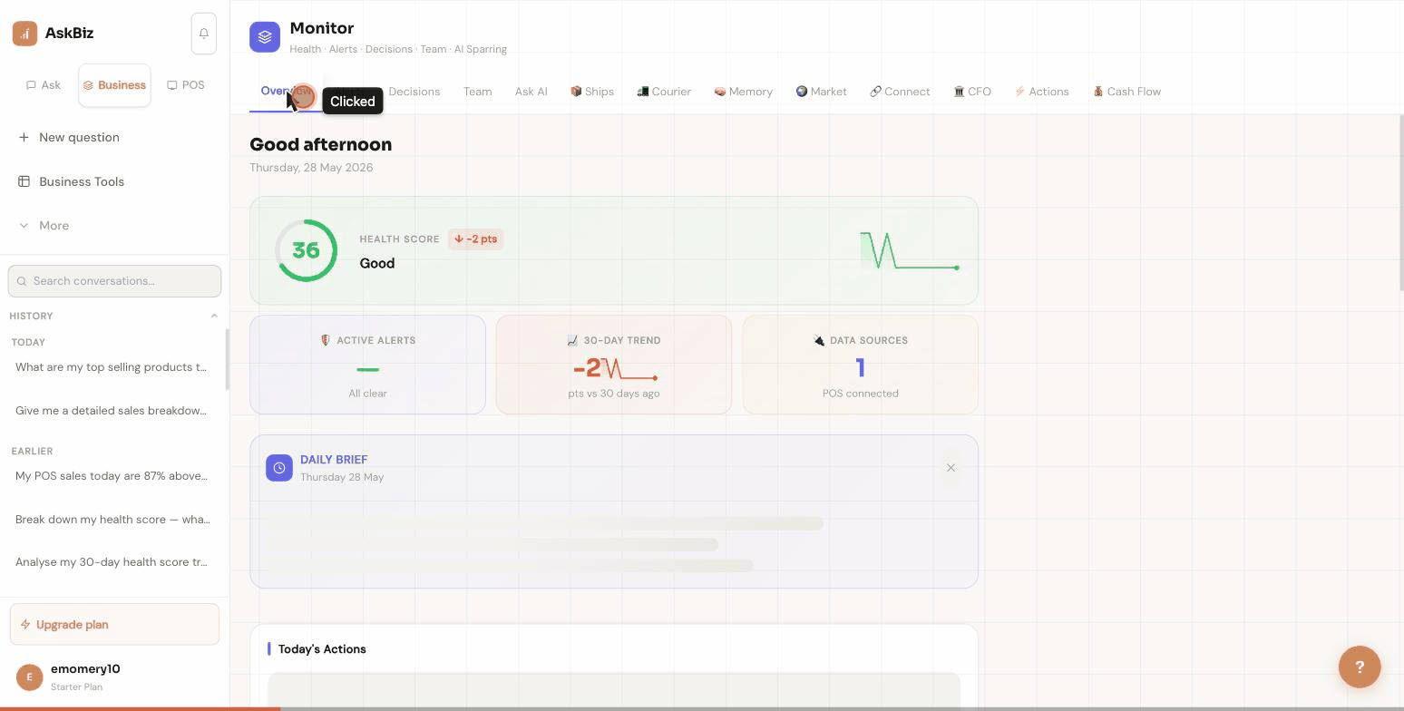
Task: Click the notification bell icon
Action: point(204,34)
